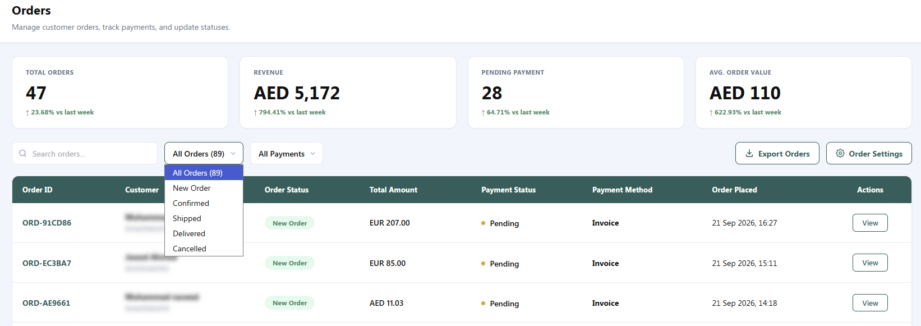Click the AED 11.03 amount
Screen dimensions: 921x326
click(x=386, y=303)
